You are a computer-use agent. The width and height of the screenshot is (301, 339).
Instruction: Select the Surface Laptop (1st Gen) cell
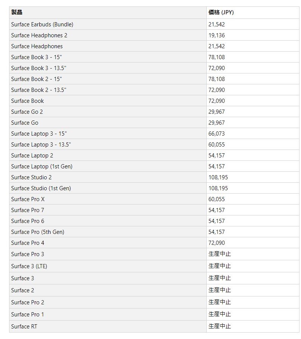[x=108, y=166]
